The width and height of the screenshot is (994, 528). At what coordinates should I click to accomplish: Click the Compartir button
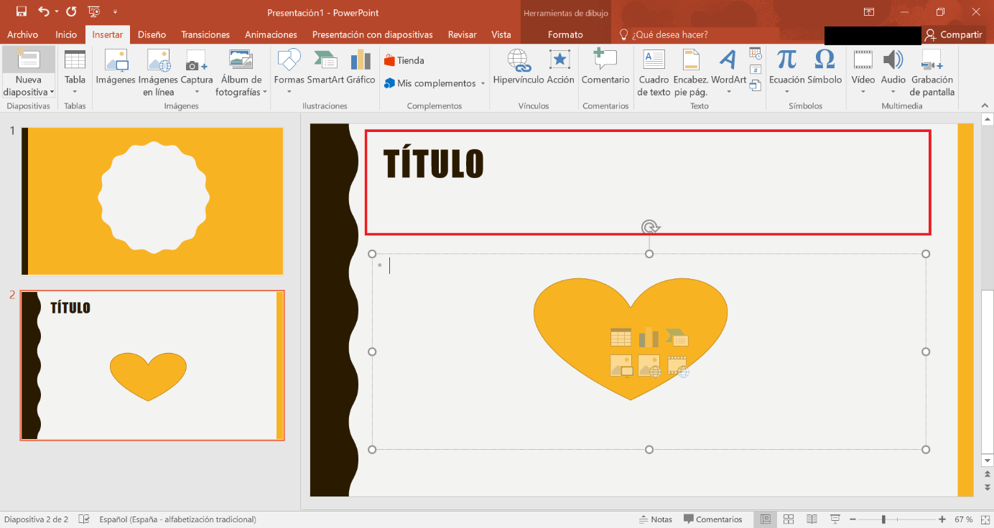pyautogui.click(x=954, y=34)
